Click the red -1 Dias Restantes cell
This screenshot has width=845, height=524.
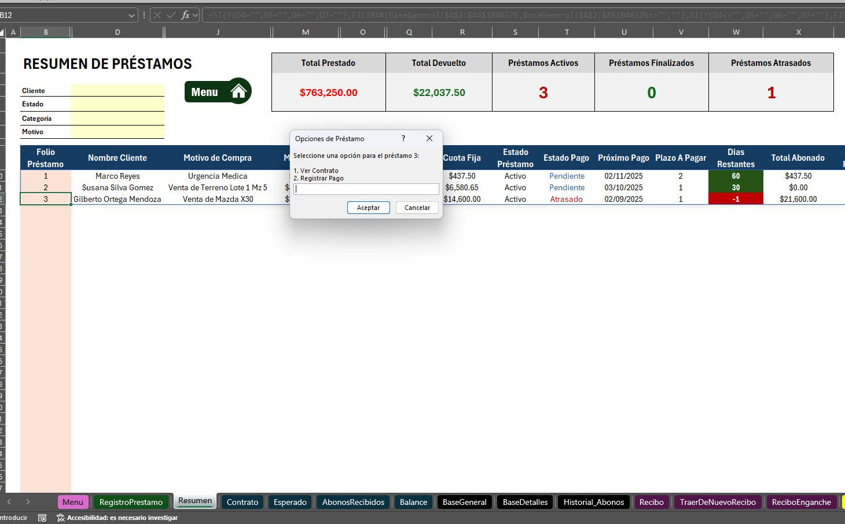tap(736, 199)
